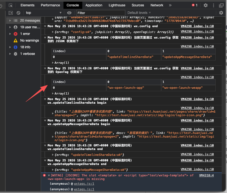Open DevTools main settings gear
The image size is (227, 193).
206,5
